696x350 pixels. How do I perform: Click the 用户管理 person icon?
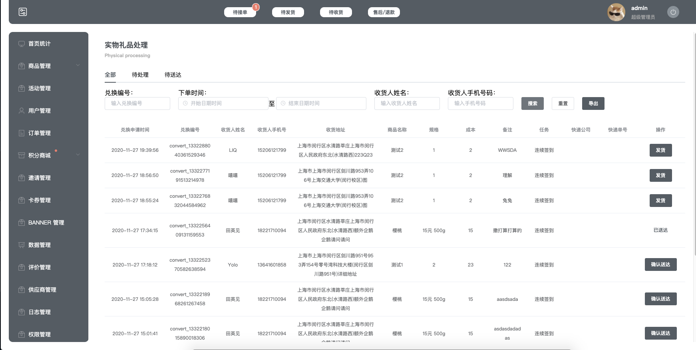tap(22, 111)
